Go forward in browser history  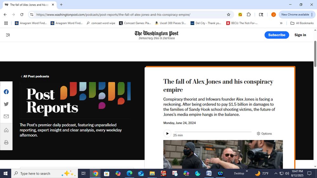coord(14,15)
